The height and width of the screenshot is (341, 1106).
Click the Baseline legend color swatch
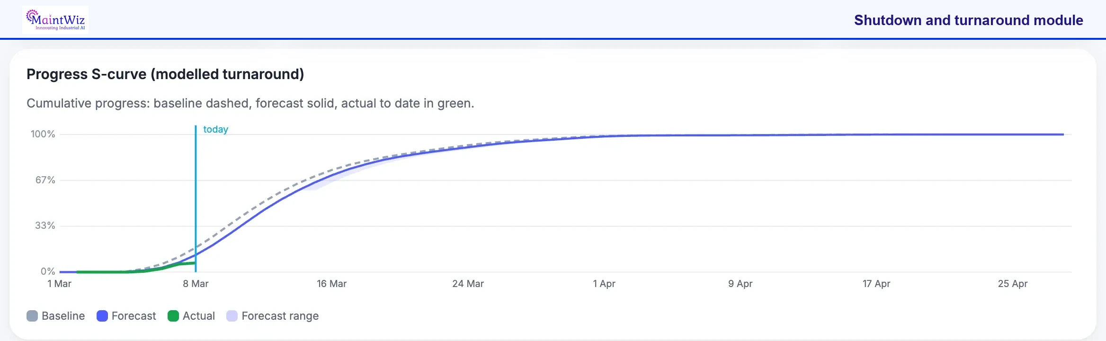point(32,316)
